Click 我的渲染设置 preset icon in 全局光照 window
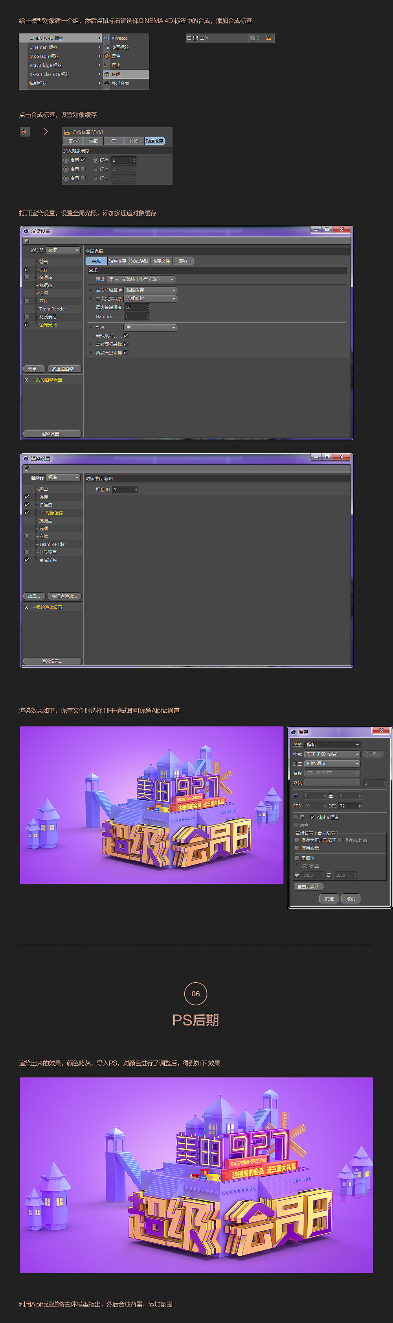Screen dimensions: 393x1323 pos(27,379)
